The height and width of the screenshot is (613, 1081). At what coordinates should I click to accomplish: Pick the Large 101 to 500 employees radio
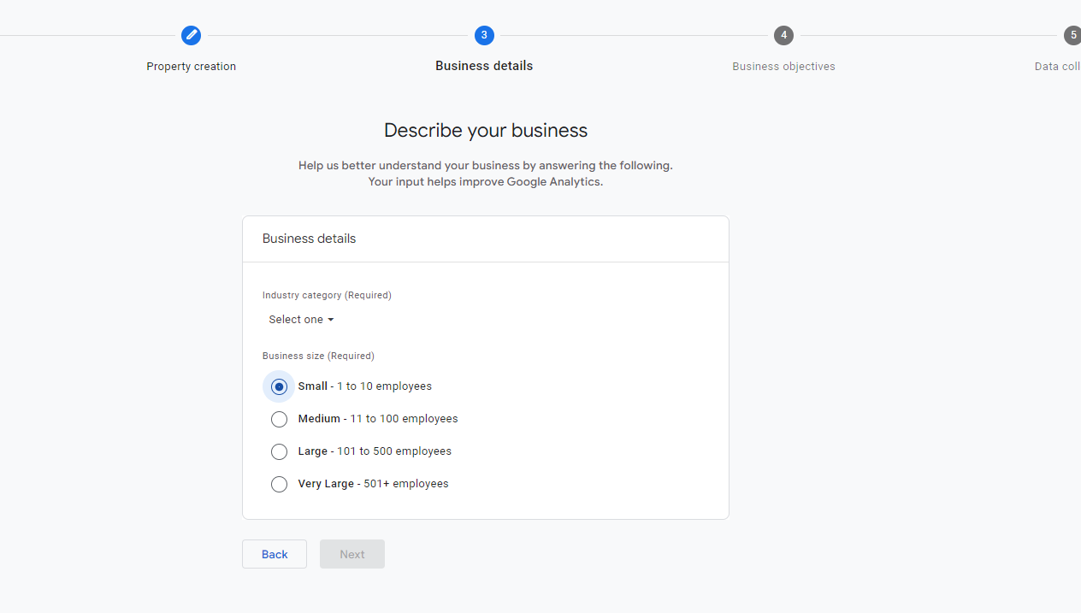[x=279, y=451]
